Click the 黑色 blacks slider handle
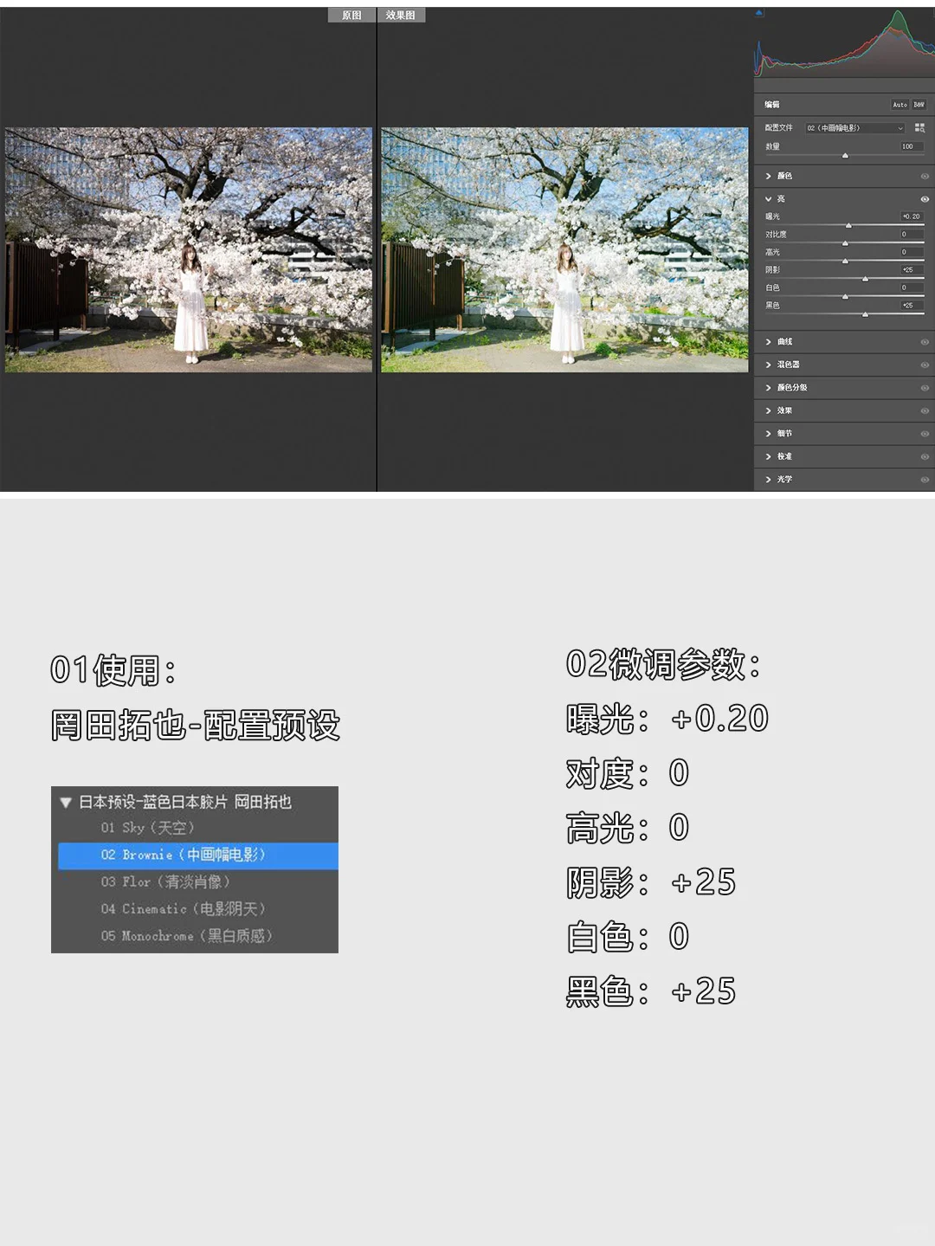Viewport: 935px width, 1246px height. point(865,314)
